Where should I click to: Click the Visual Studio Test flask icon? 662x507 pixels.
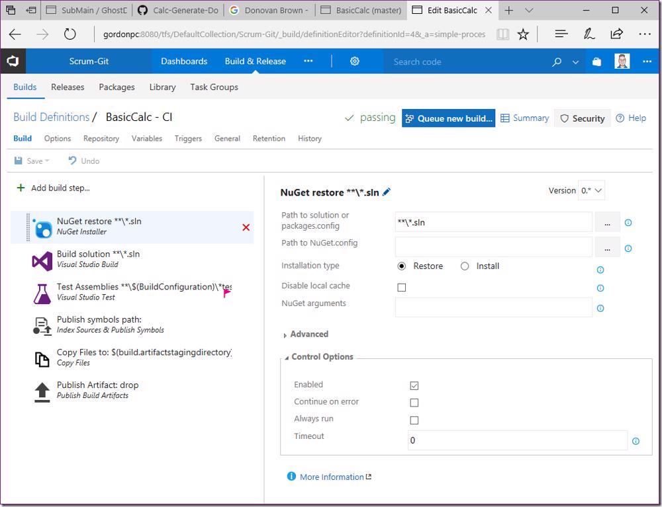(42, 293)
